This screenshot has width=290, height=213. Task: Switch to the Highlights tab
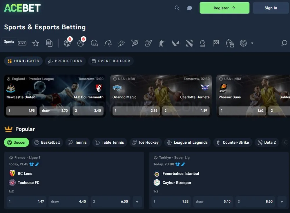(23, 61)
